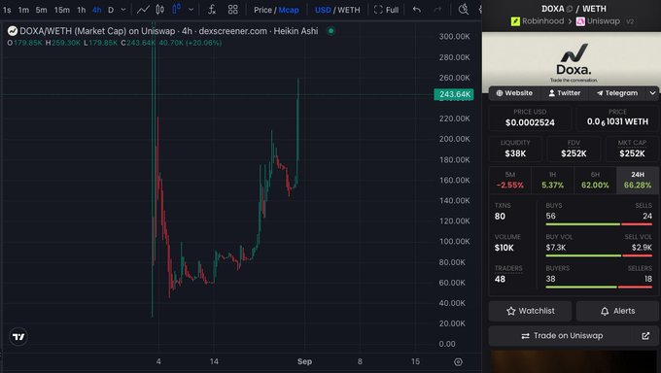Viewport: 661px width, 373px height.
Task: Open the chart quick search icon
Action: pos(464,10)
